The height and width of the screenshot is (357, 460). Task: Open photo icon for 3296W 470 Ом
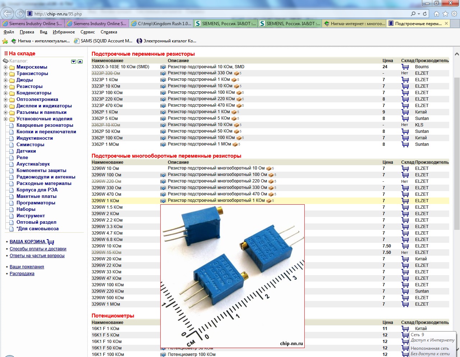163,195
